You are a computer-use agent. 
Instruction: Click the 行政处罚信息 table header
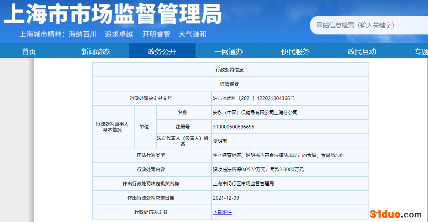[x=230, y=70]
